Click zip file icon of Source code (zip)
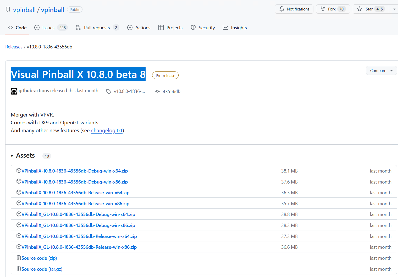Image resolution: width=398 pixels, height=277 pixels. pyautogui.click(x=19, y=258)
